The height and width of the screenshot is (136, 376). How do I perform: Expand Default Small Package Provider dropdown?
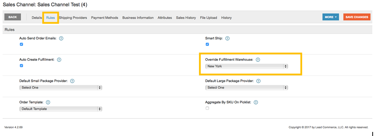(61, 88)
